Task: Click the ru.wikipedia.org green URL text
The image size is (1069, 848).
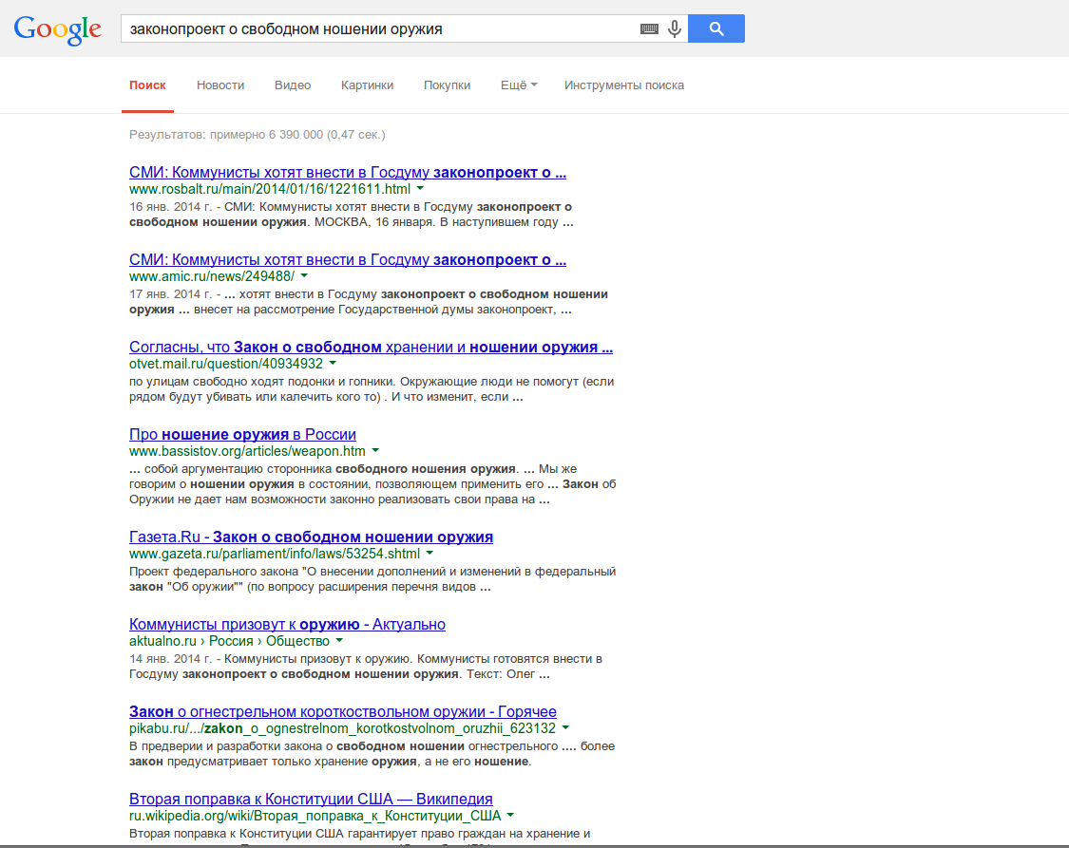Action: (315, 816)
